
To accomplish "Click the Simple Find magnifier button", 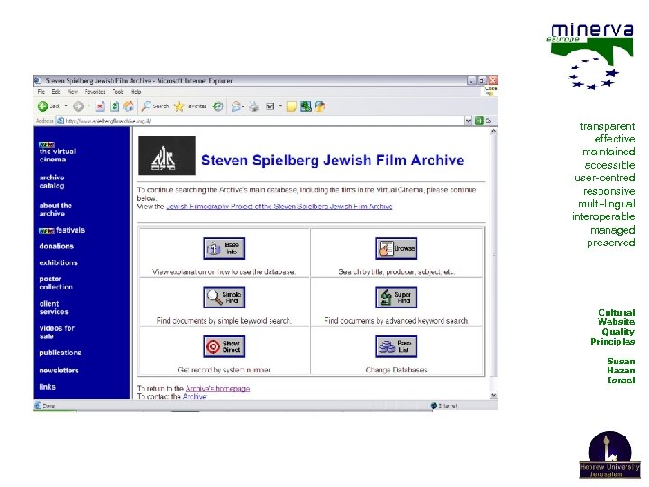I will click(x=224, y=298).
